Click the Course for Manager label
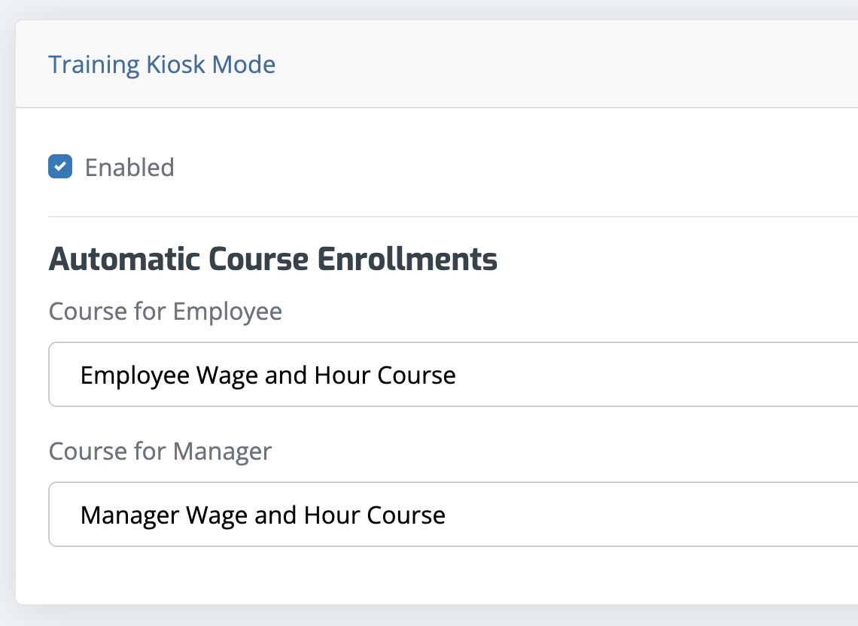The image size is (858, 626). tap(160, 451)
